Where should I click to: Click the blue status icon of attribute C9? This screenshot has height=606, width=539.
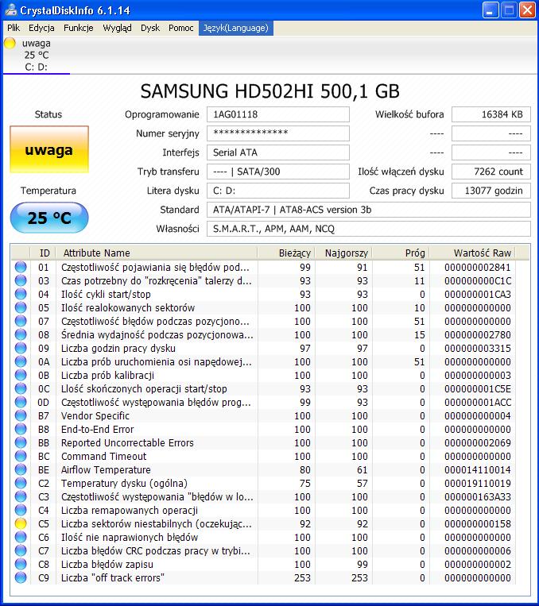pos(21,577)
